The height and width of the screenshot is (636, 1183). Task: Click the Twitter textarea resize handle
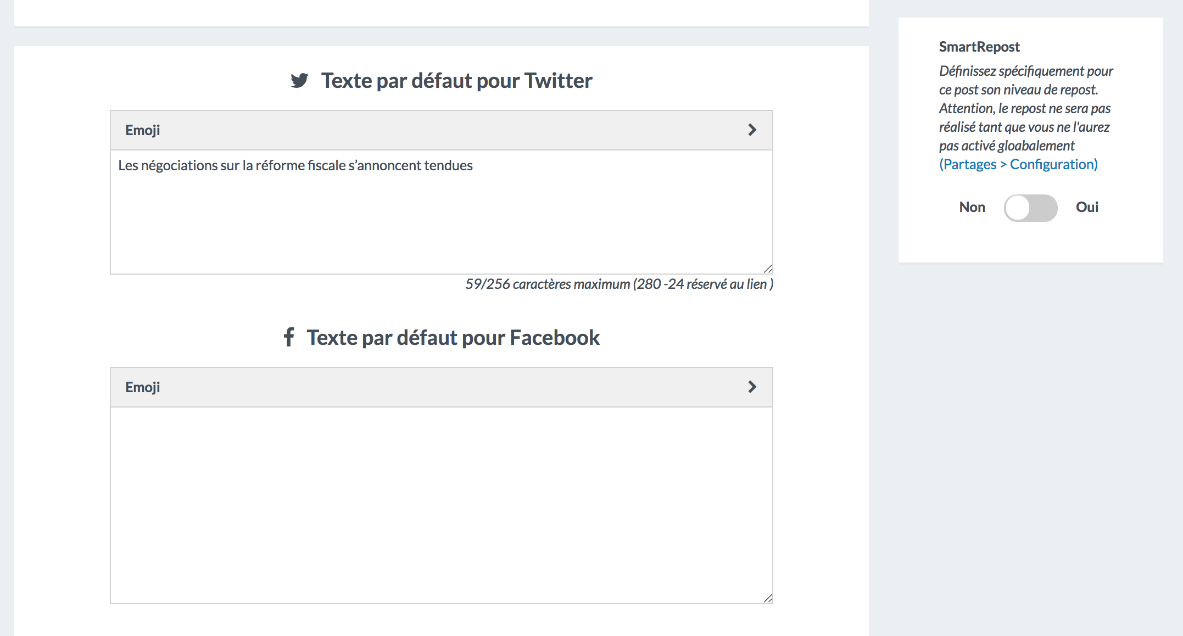coord(768,269)
